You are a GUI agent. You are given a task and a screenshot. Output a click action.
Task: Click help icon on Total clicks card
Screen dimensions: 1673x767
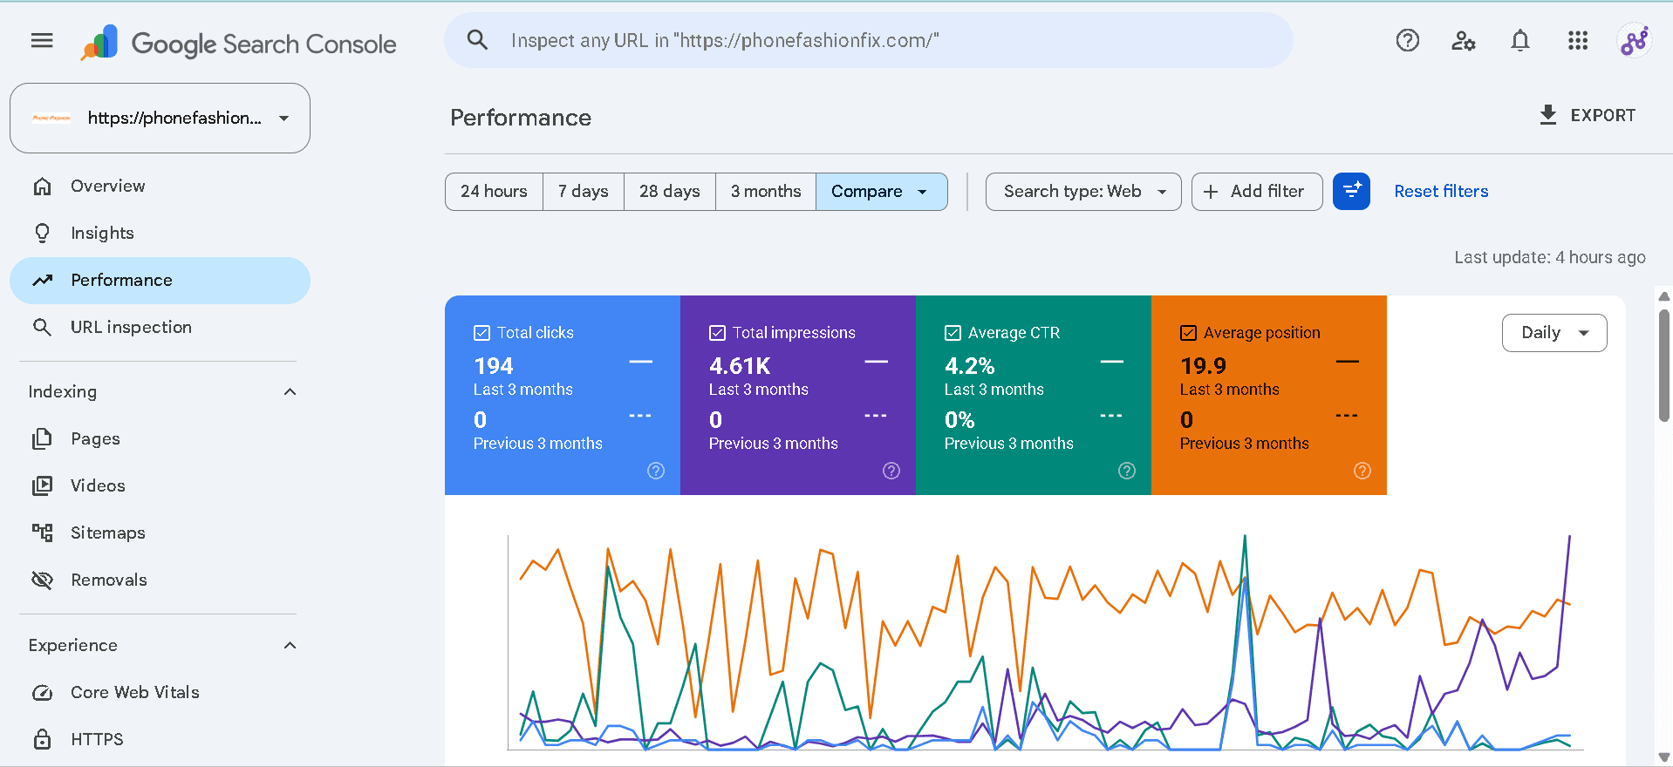656,471
